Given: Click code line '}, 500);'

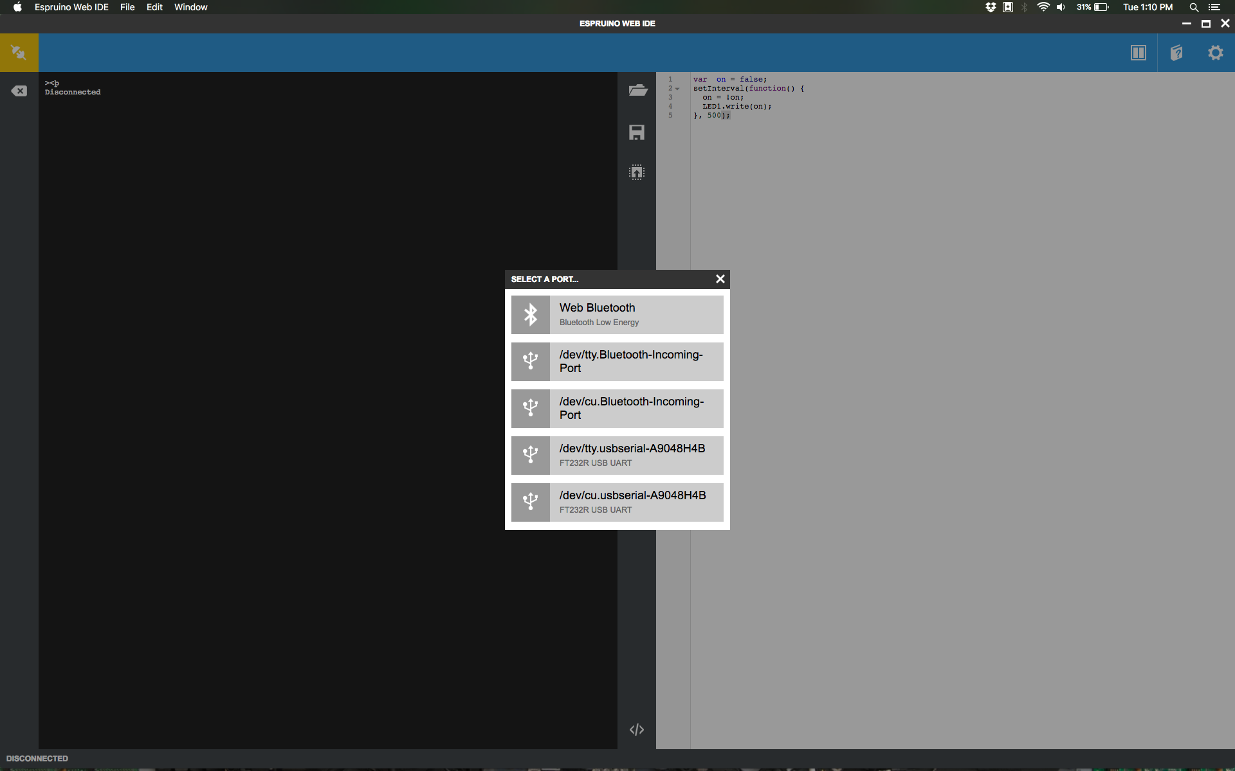Looking at the screenshot, I should [712, 116].
